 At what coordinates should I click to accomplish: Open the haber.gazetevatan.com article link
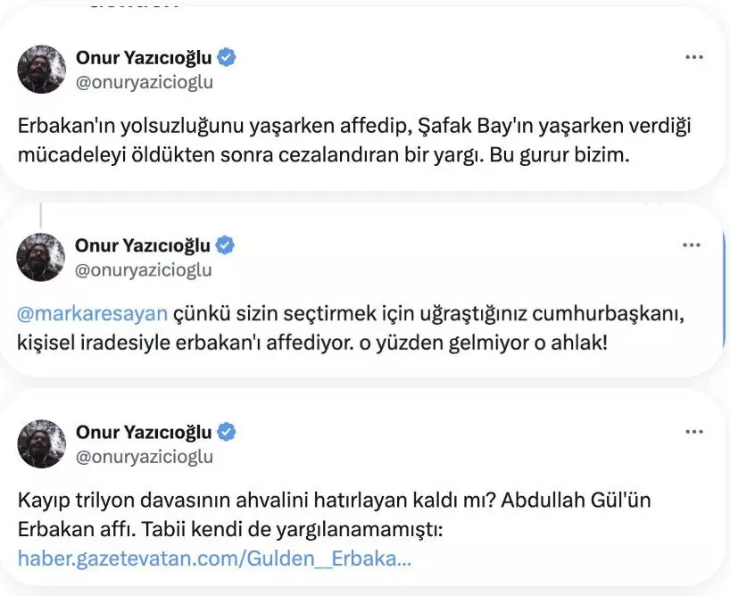tap(214, 559)
